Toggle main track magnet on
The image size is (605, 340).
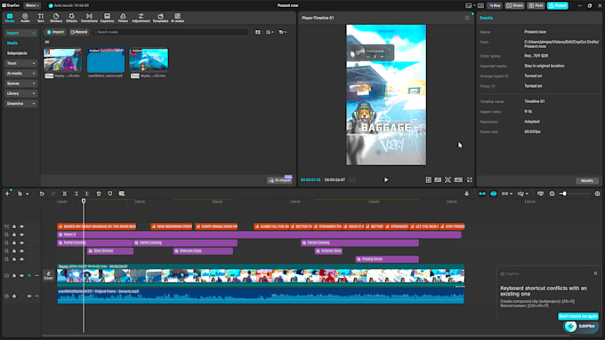(x=482, y=194)
